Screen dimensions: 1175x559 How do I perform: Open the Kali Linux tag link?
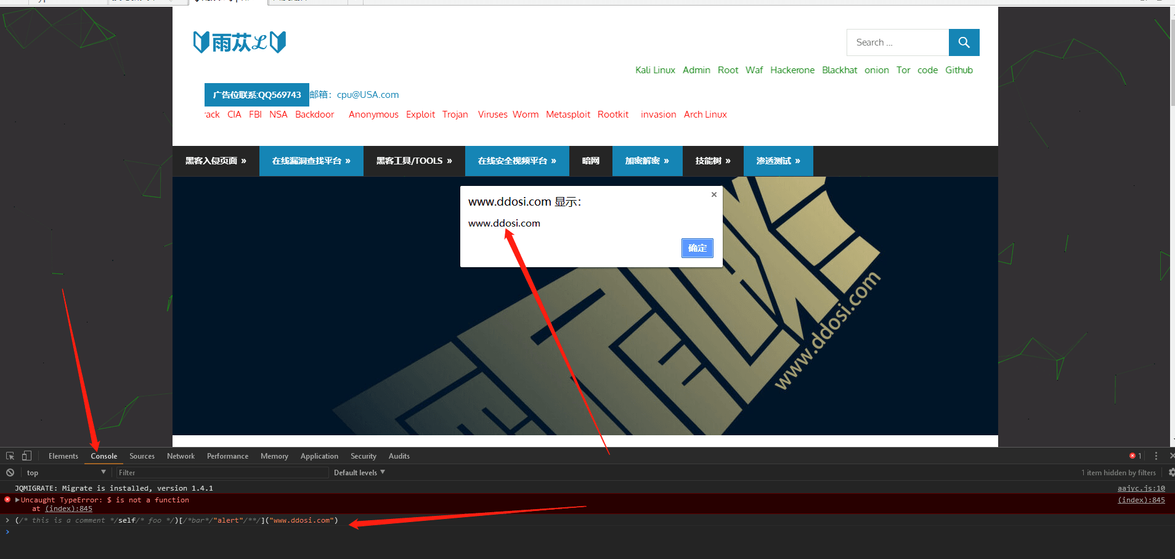pos(655,70)
